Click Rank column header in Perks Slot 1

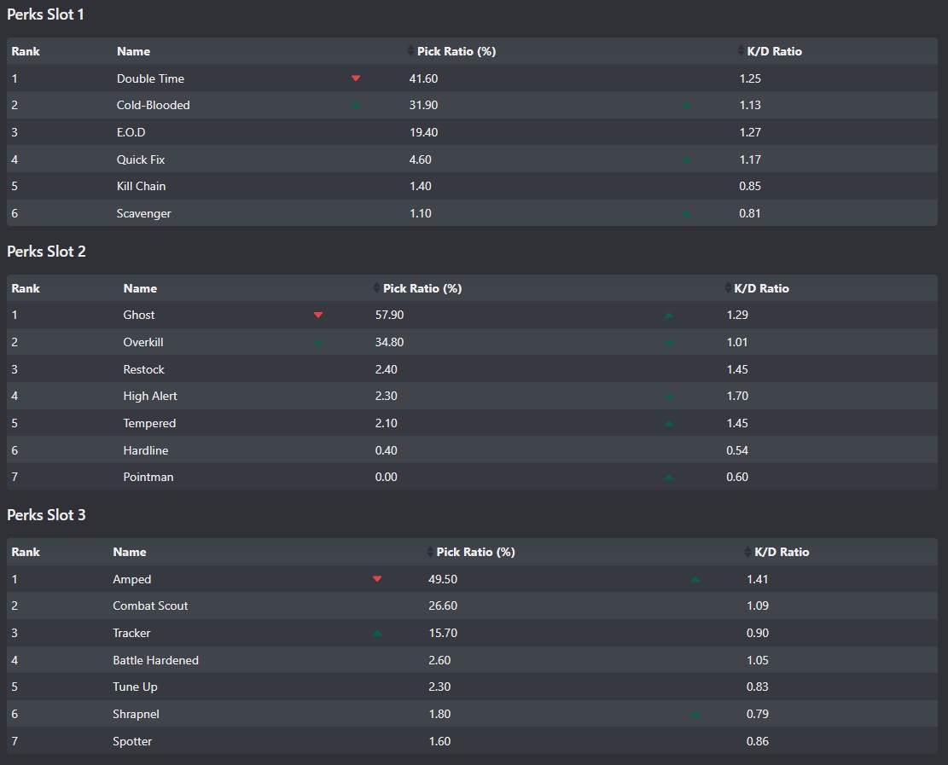tap(26, 51)
